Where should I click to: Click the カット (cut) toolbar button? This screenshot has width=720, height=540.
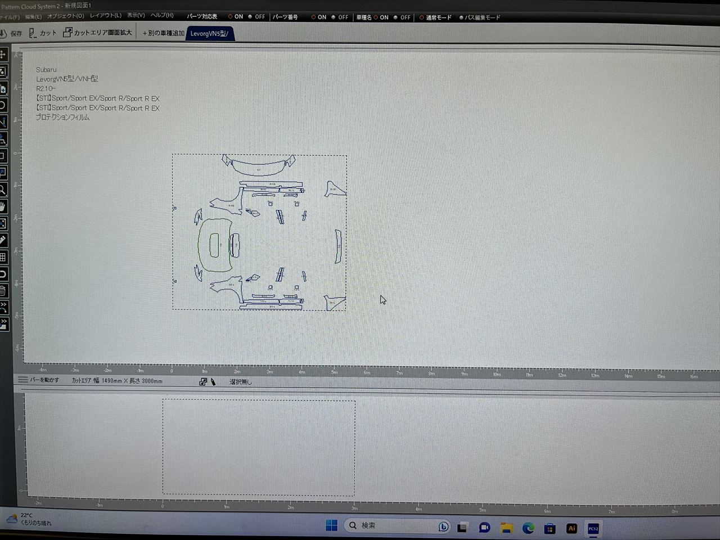tap(43, 33)
